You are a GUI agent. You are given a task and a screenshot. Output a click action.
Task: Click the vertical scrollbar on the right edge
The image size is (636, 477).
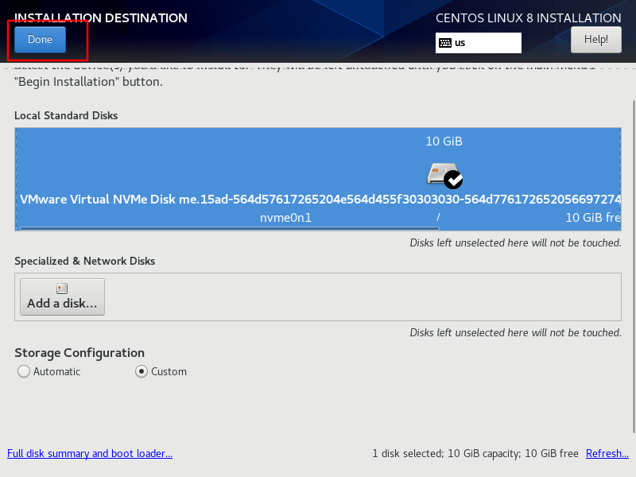(x=634, y=266)
